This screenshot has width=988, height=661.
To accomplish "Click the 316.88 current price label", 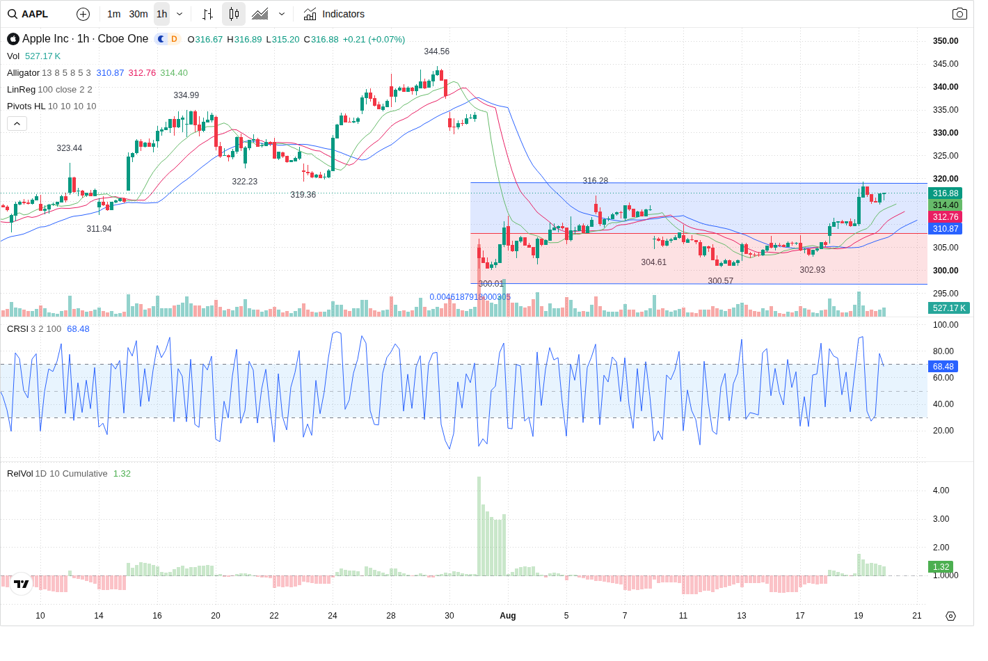I will tap(945, 193).
